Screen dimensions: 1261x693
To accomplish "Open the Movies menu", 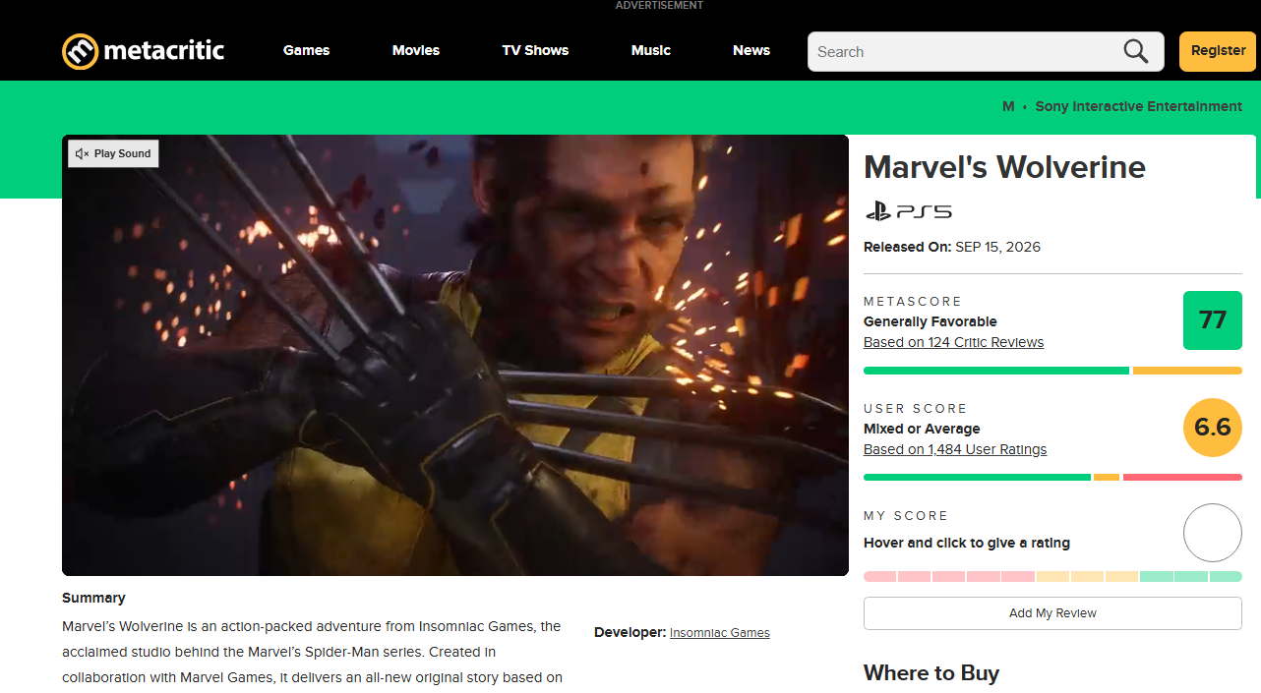I will point(416,50).
